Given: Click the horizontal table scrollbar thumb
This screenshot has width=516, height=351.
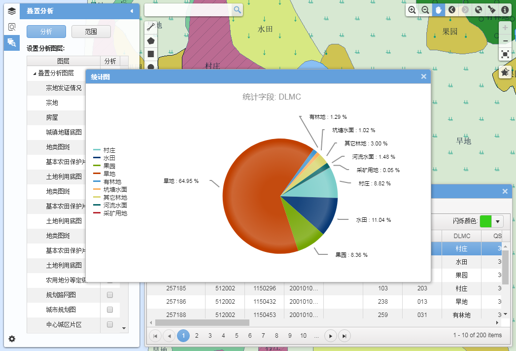Looking at the screenshot, I should pos(202,323).
